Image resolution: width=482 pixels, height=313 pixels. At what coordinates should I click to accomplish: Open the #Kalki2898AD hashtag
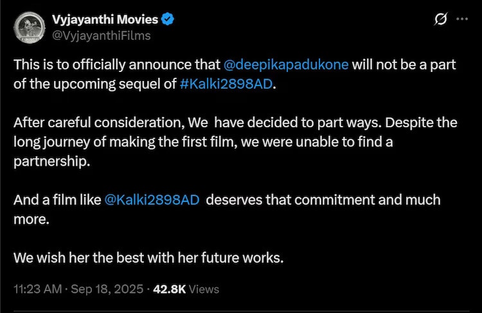click(227, 85)
